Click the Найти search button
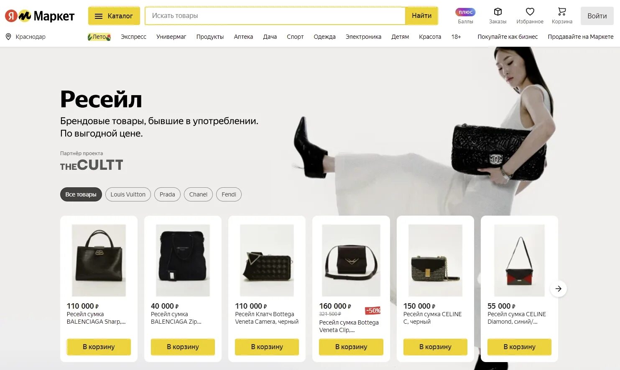 click(421, 16)
